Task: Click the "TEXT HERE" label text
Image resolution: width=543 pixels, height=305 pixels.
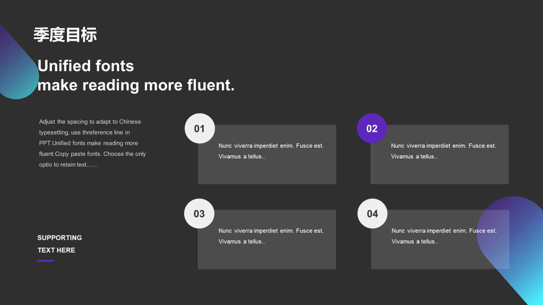Action: click(x=56, y=250)
